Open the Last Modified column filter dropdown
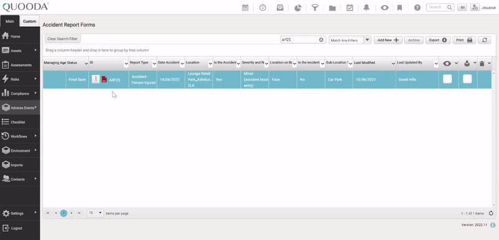499x240 pixels. click(394, 64)
